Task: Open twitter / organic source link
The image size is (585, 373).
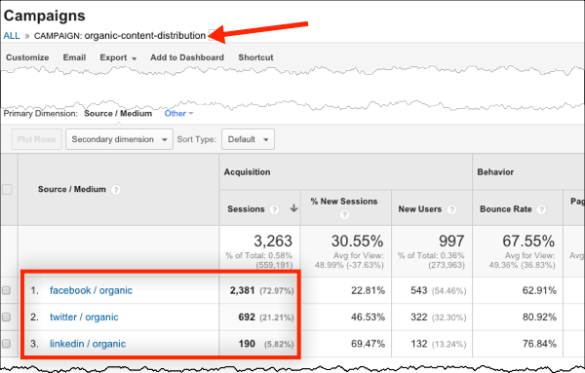Action: pyautogui.click(x=84, y=317)
